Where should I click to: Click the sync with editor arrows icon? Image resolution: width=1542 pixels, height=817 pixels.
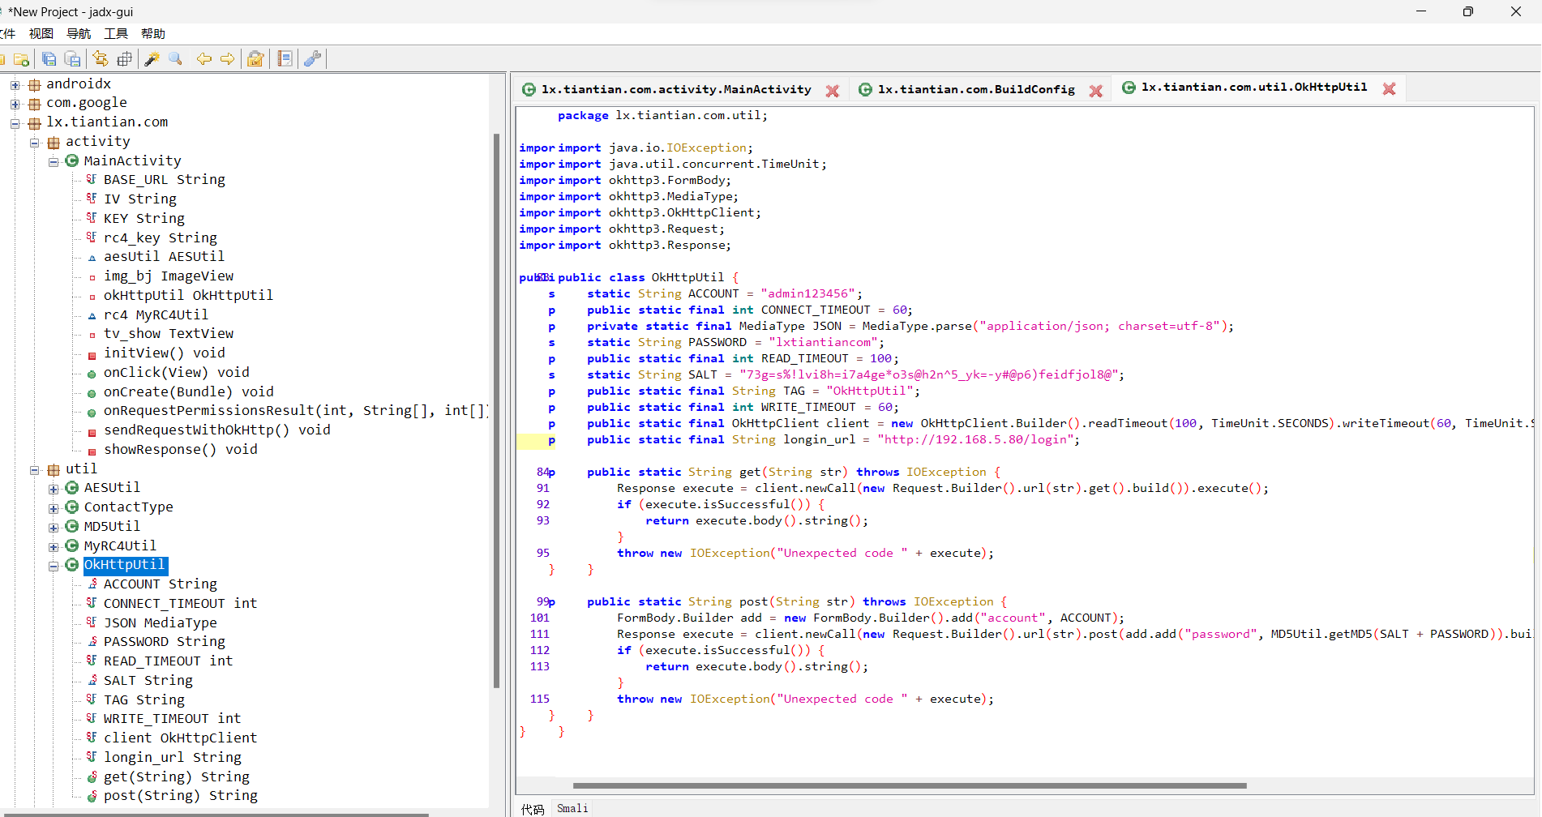pyautogui.click(x=100, y=59)
